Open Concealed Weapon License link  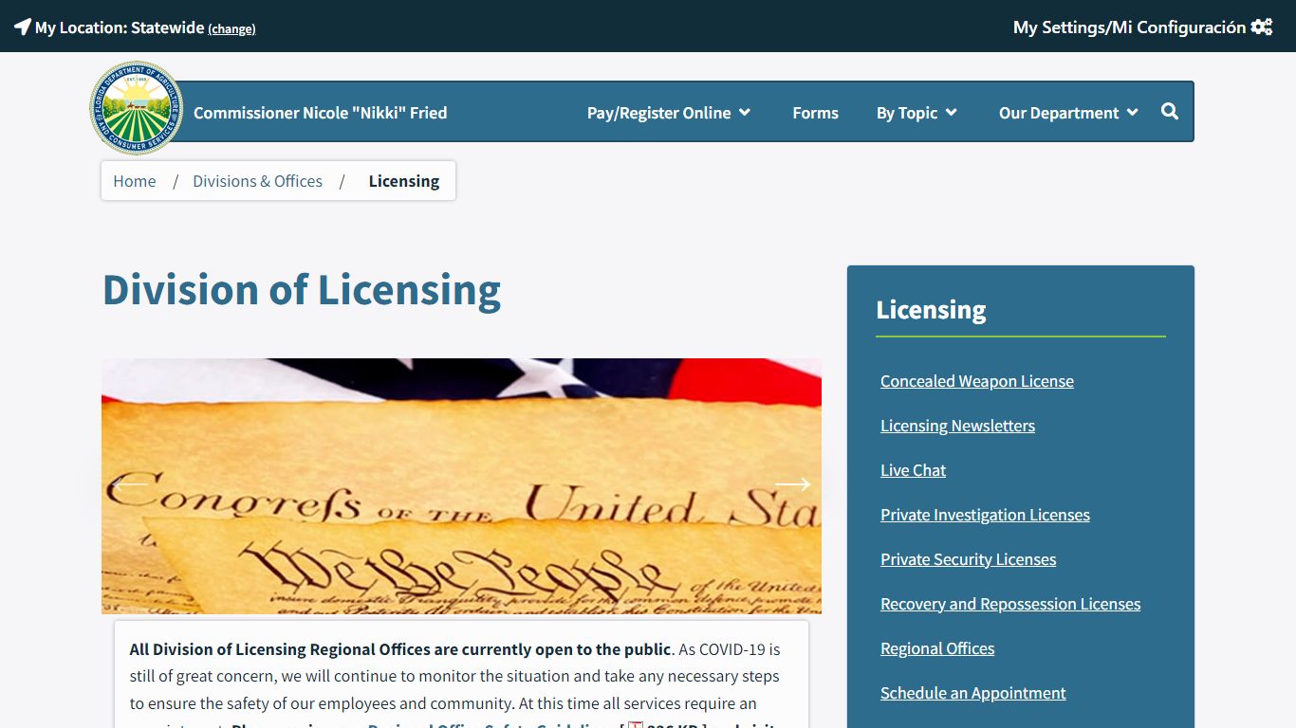pos(977,381)
